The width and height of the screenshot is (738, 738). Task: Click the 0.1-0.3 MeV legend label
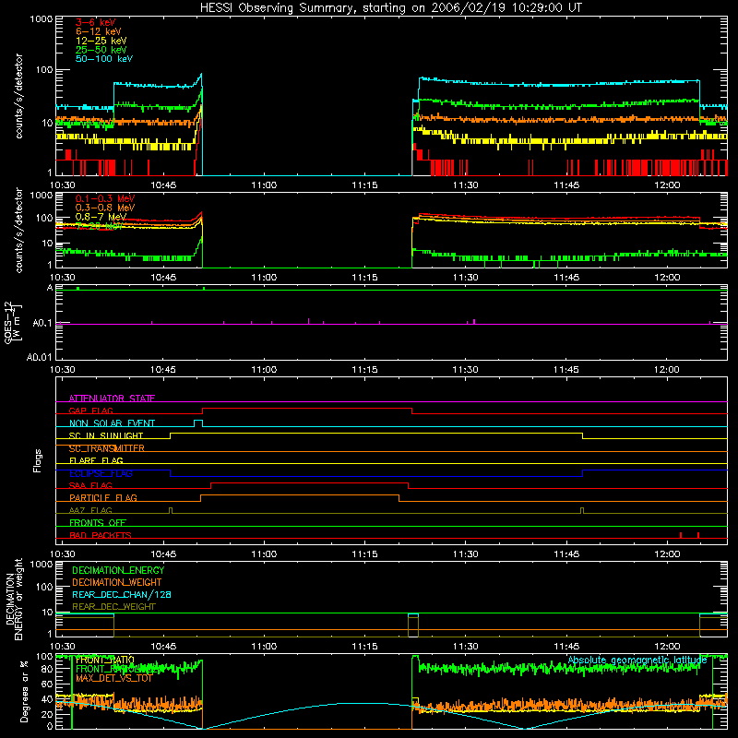coord(105,198)
